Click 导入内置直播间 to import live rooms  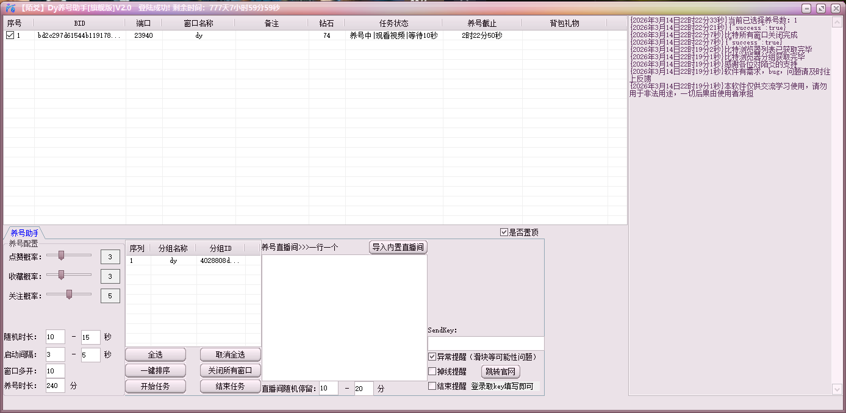click(x=398, y=246)
